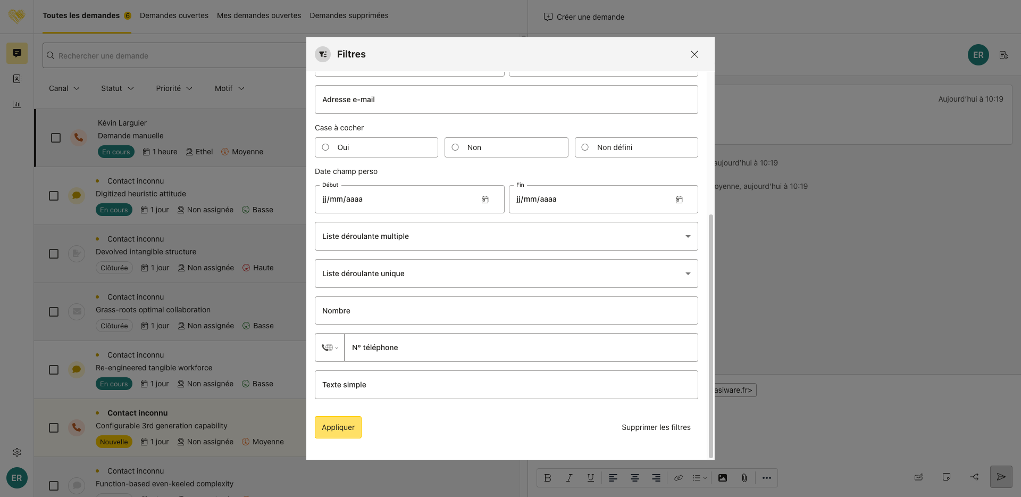
Task: Open settings gear in sidebar
Action: pyautogui.click(x=17, y=452)
